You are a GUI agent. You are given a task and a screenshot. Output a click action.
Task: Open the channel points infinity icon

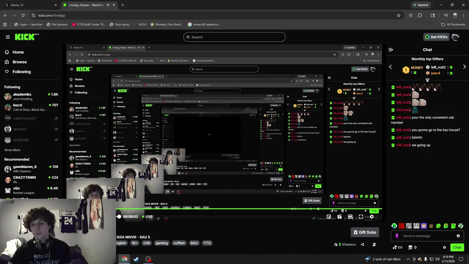398,247
